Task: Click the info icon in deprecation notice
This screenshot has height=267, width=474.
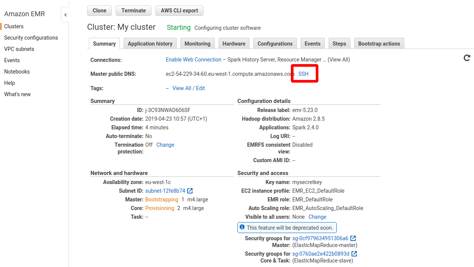Action: (x=242, y=227)
